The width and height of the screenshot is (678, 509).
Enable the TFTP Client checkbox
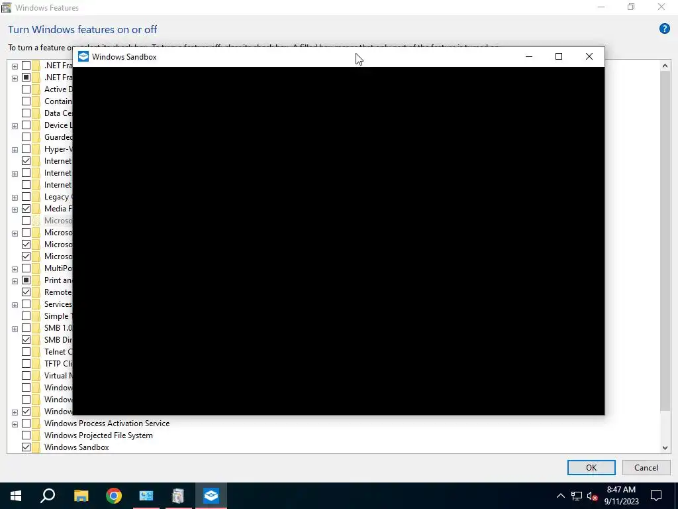click(26, 364)
